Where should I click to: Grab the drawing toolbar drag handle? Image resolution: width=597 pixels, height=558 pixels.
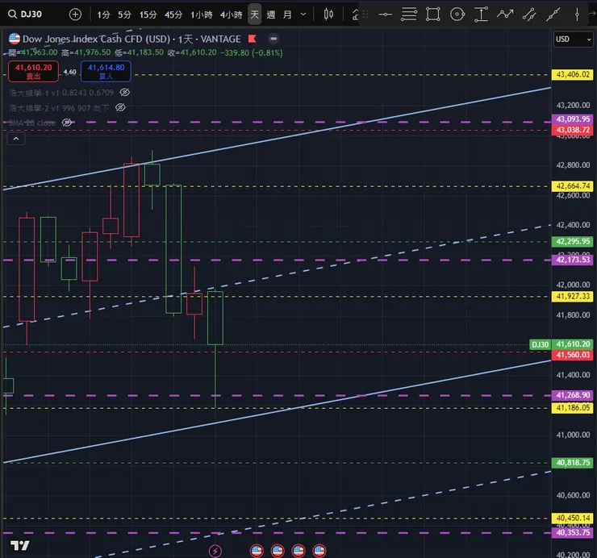[x=365, y=15]
